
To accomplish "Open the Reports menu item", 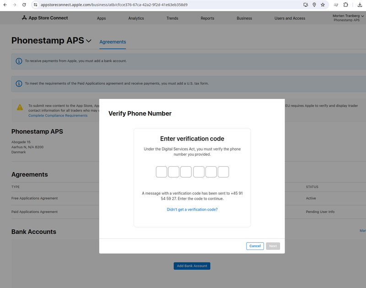I will pos(207,18).
